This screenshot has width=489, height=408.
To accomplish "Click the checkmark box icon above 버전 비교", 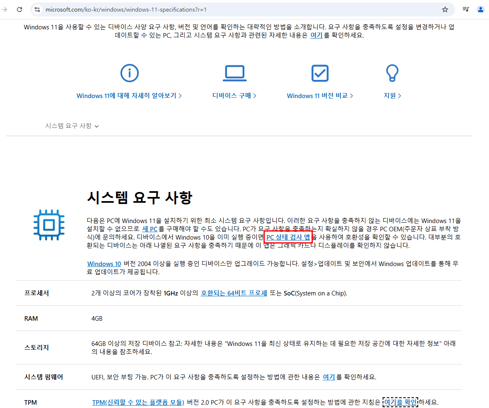I will click(x=320, y=73).
